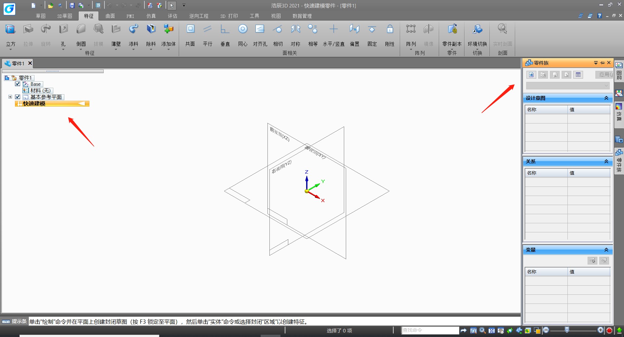Click the zoom slider handle
624x337 pixels.
pos(567,330)
